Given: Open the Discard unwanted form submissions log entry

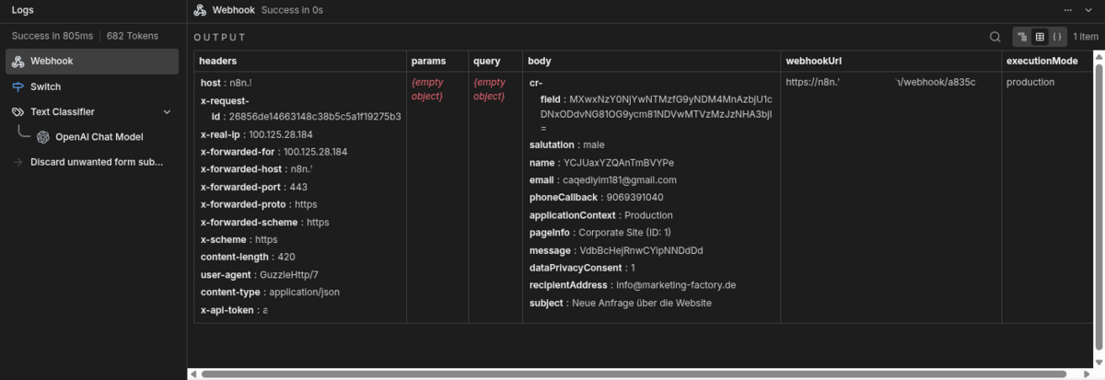Looking at the screenshot, I should (97, 162).
